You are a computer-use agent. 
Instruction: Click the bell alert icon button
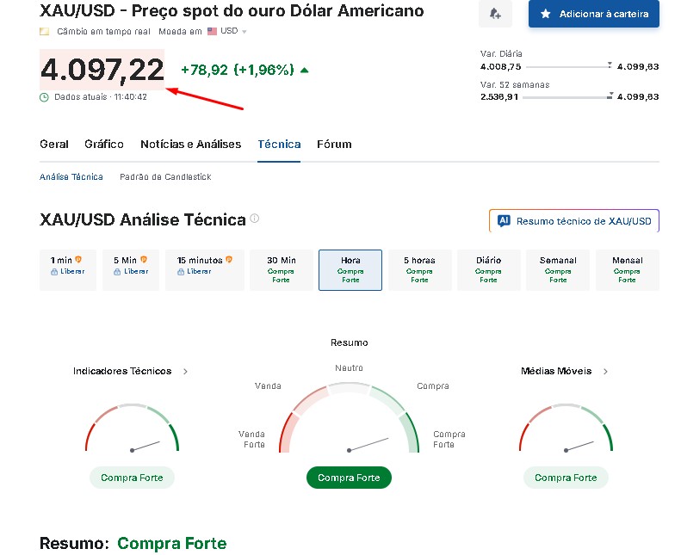495,15
